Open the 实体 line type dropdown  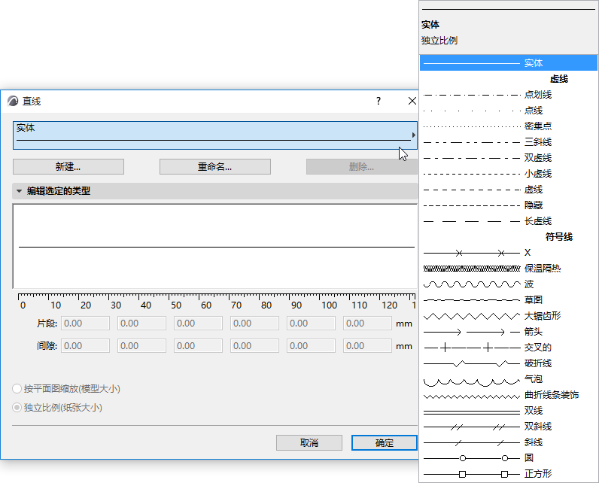[214, 135]
